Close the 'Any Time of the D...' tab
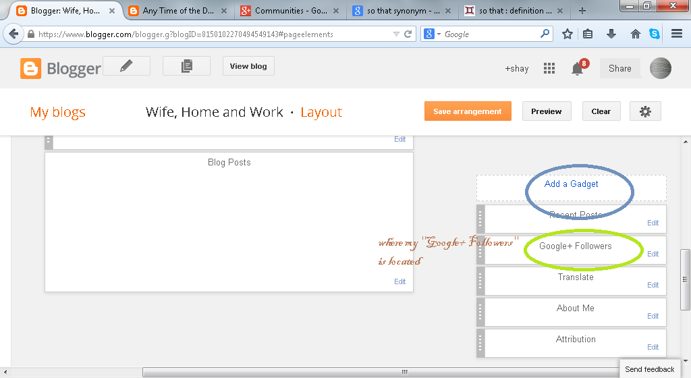691x378 pixels. click(224, 11)
